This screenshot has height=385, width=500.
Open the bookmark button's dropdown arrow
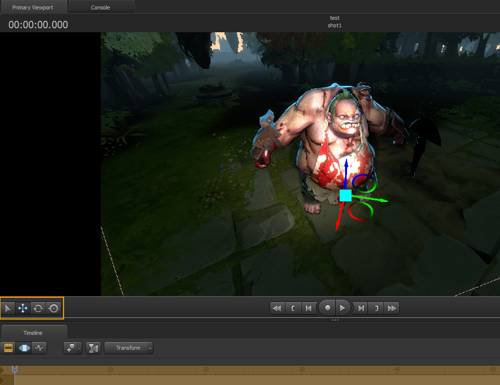tap(79, 348)
